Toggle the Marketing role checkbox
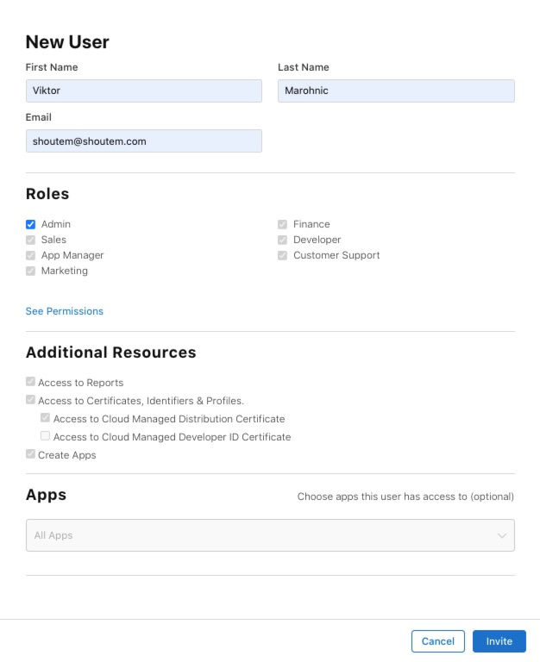540x662 pixels. [x=31, y=271]
